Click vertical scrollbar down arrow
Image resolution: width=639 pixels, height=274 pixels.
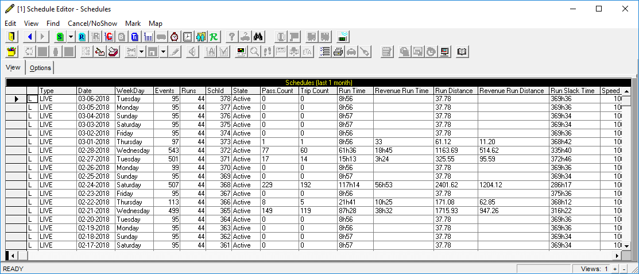(627, 245)
